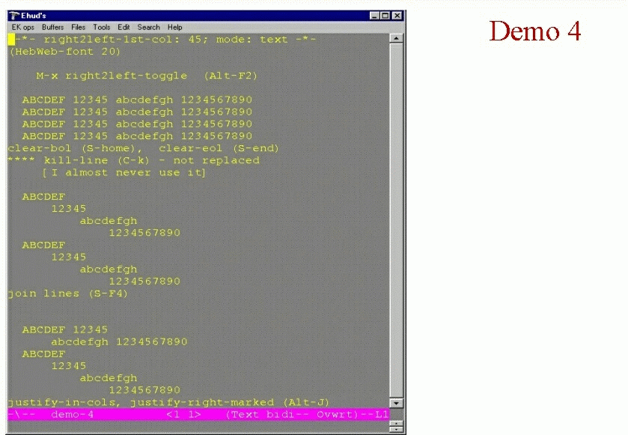
Task: Open the Buffers menu
Action: click(x=53, y=27)
